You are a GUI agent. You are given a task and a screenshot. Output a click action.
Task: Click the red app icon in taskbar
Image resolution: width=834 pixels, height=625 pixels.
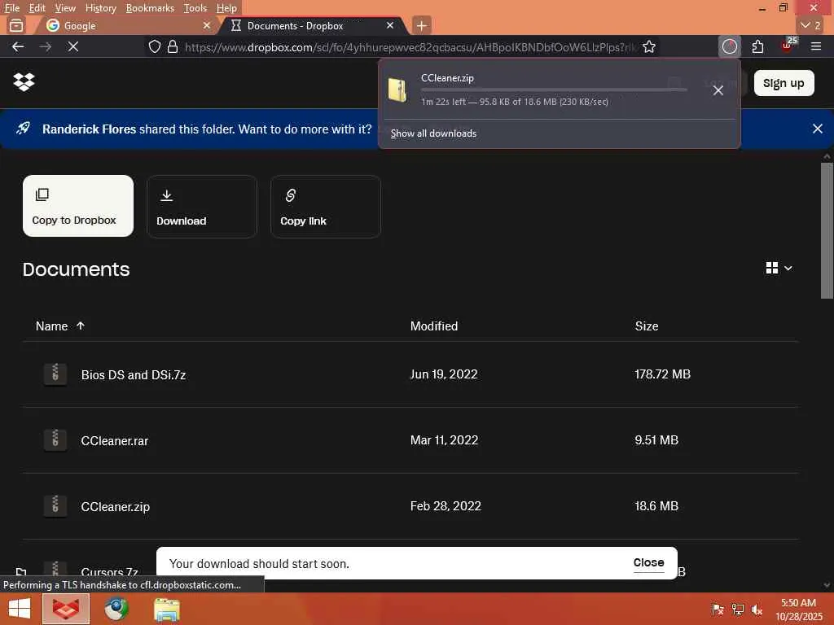(66, 609)
